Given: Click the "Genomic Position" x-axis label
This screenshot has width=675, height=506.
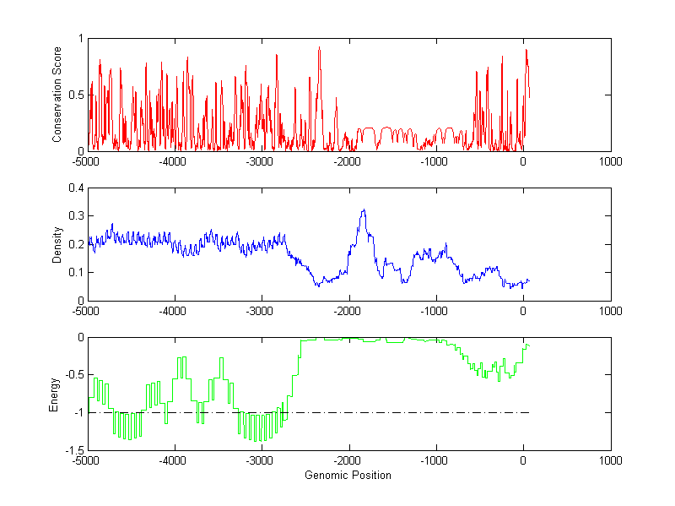Looking at the screenshot, I should pos(348,475).
